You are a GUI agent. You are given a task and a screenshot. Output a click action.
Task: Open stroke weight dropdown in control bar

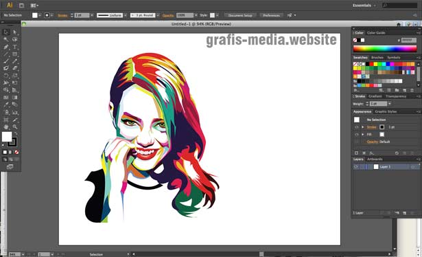(92, 15)
